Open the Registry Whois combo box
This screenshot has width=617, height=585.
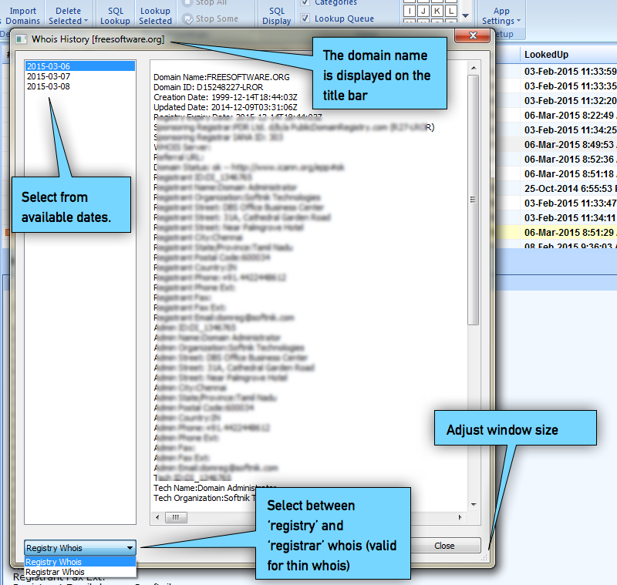pos(80,548)
